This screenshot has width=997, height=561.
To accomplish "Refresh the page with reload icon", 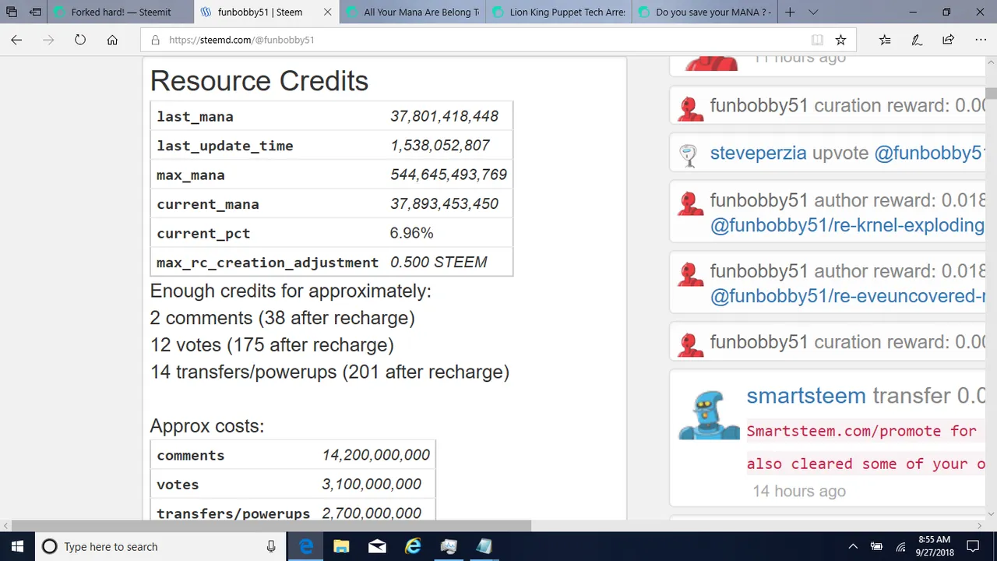I will point(80,40).
